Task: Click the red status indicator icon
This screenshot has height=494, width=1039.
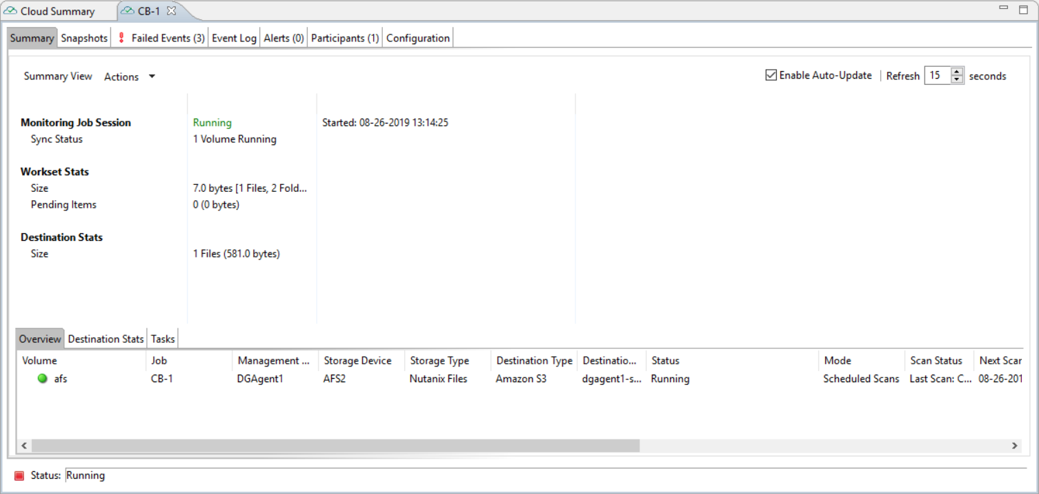Action: tap(19, 475)
